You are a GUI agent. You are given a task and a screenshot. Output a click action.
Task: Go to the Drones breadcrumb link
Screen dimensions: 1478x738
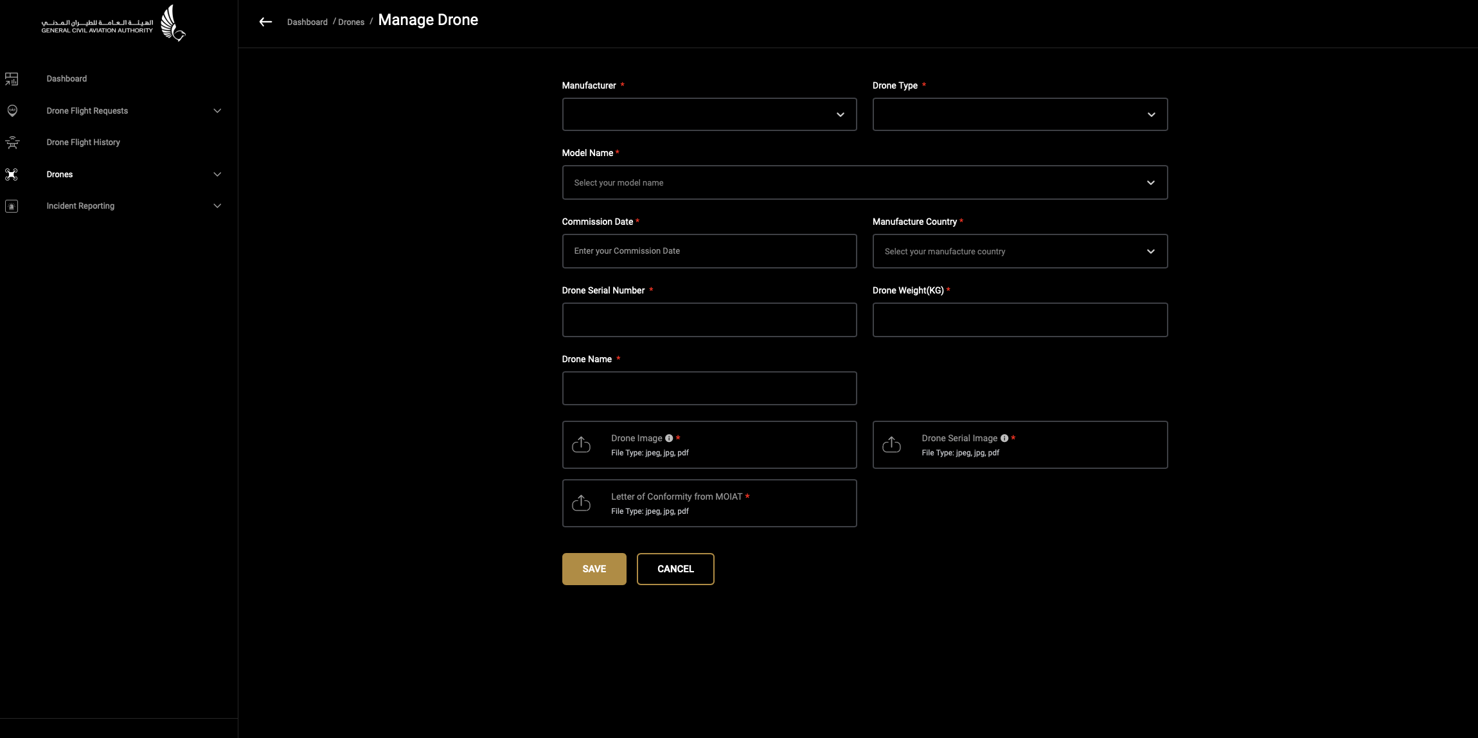click(x=351, y=22)
